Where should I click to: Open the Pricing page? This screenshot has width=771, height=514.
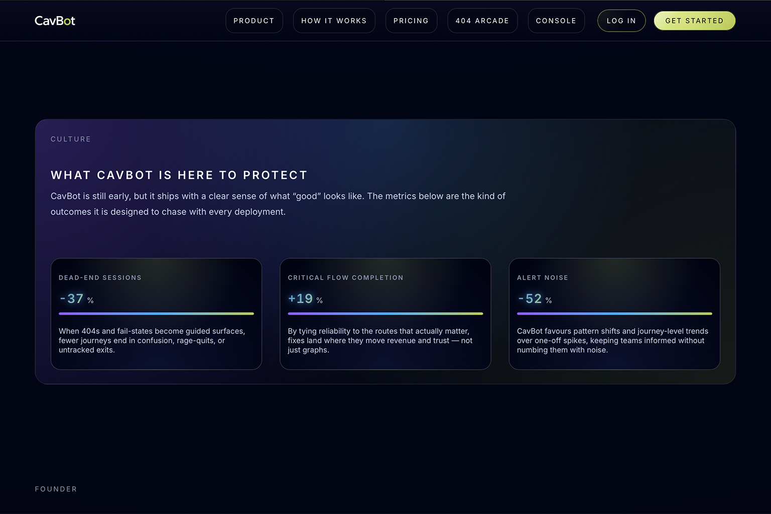click(411, 21)
